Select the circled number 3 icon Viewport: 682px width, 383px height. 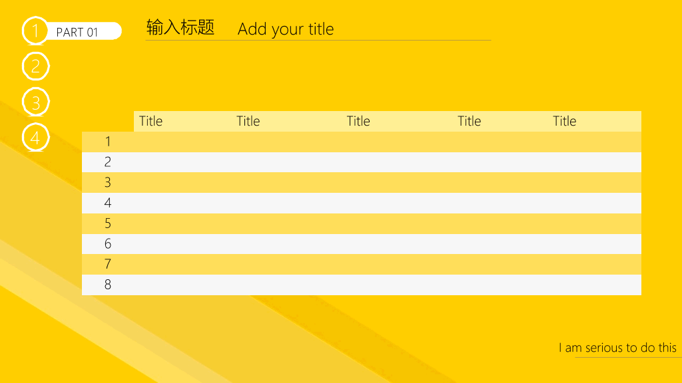[35, 102]
